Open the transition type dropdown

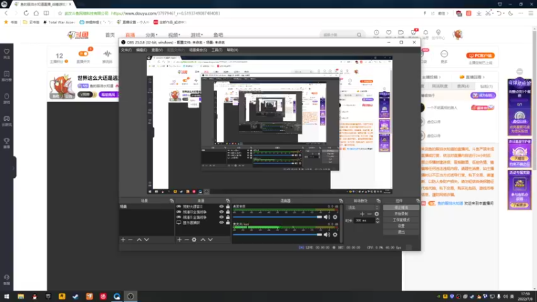(363, 207)
